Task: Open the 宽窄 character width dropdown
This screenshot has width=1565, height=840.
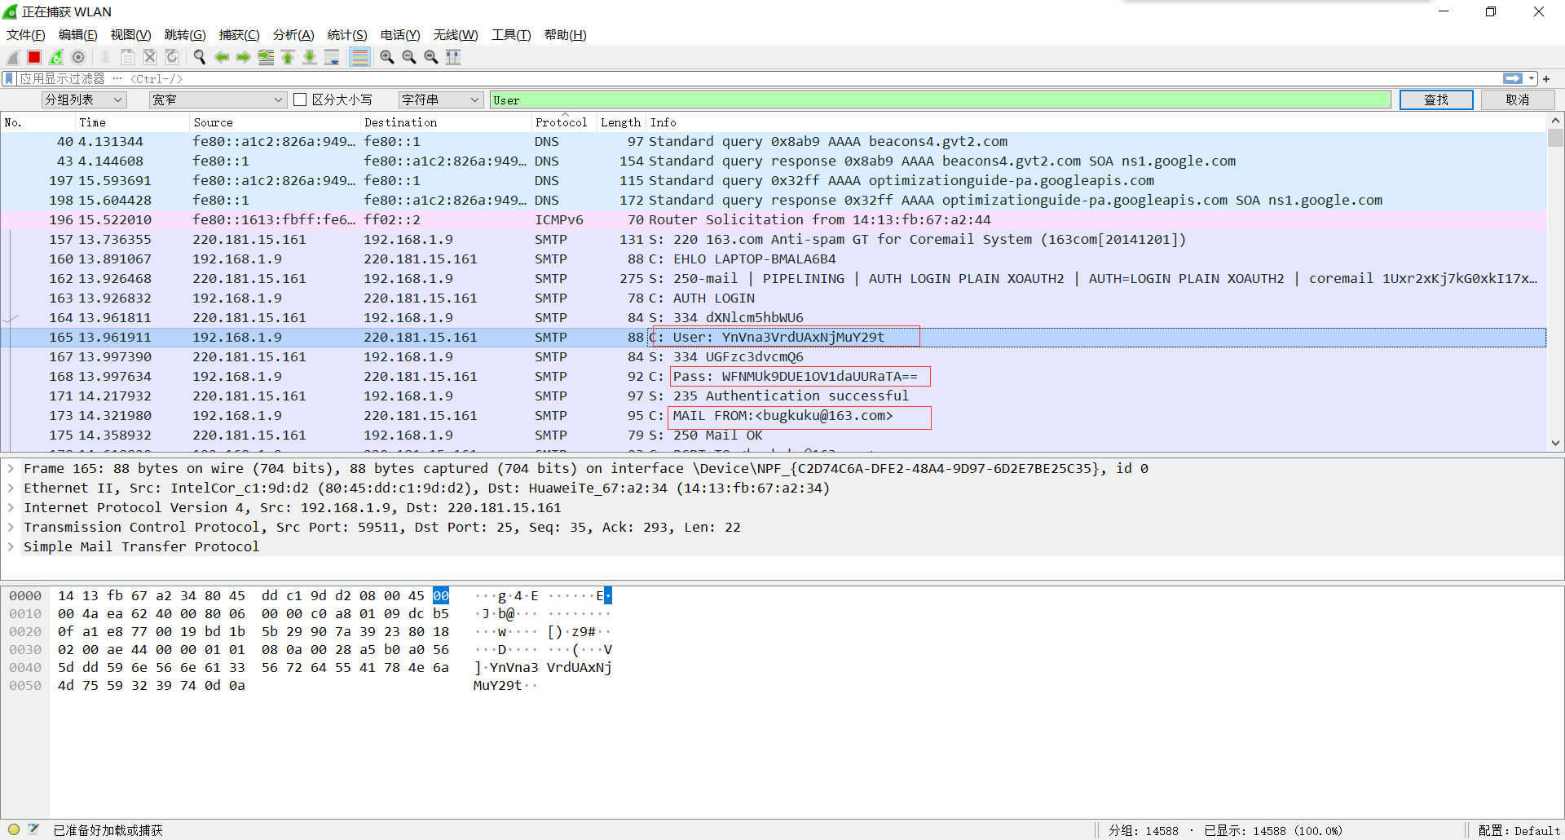Action: [x=218, y=99]
